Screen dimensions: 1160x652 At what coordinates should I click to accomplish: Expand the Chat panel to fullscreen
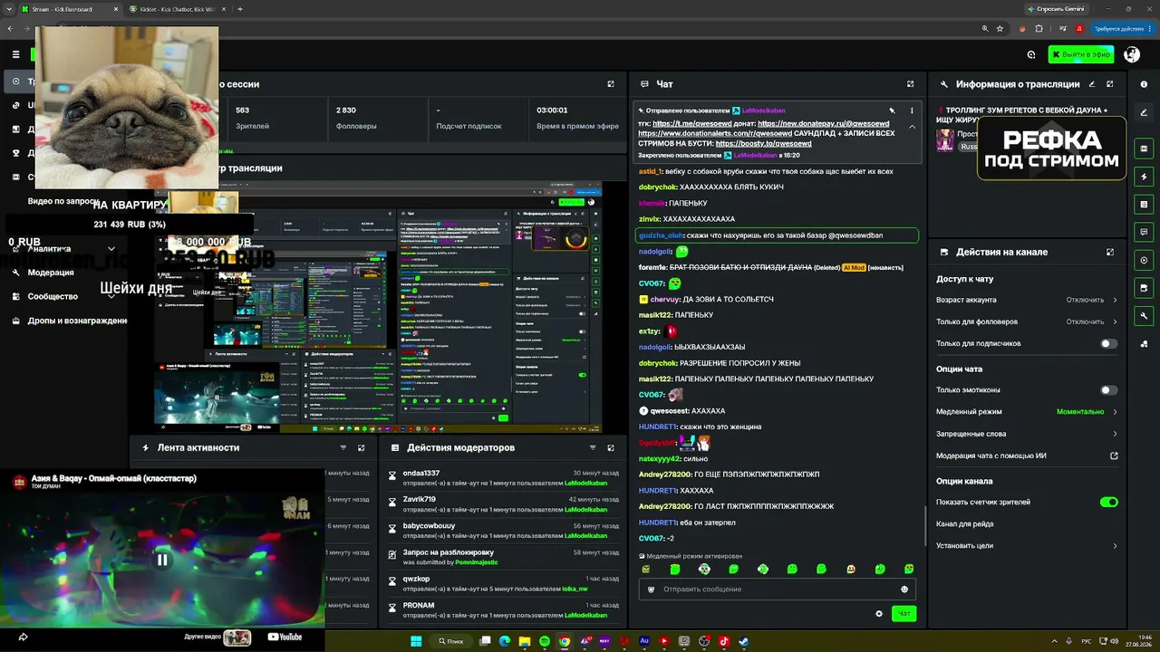coord(911,84)
